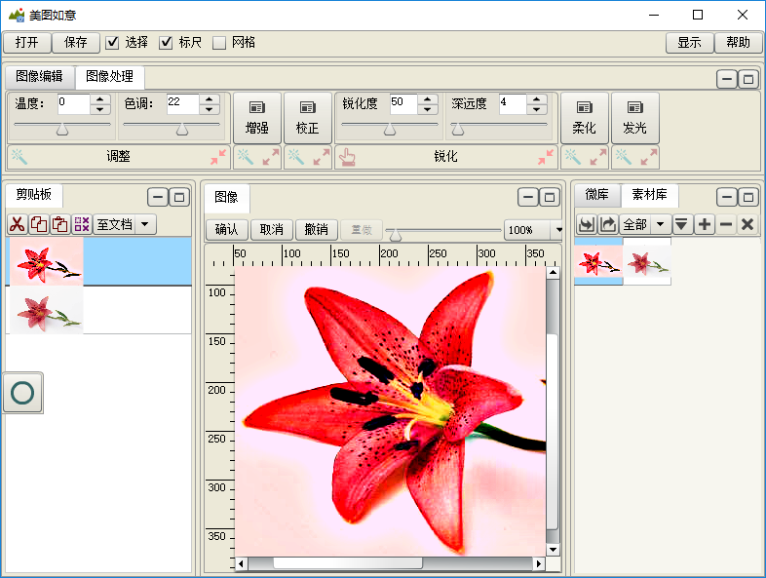766x578 pixels.
Task: Open the 全部 filter dropdown in 素材库
Action: tap(661, 225)
